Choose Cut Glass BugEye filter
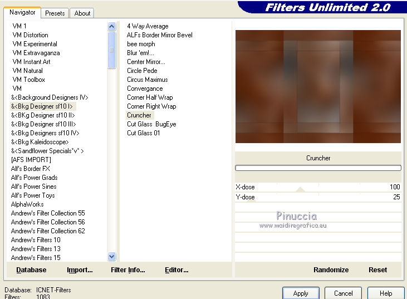The width and height of the screenshot is (407, 299). tap(151, 124)
